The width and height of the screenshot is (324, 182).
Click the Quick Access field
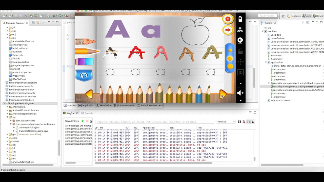tap(268, 16)
